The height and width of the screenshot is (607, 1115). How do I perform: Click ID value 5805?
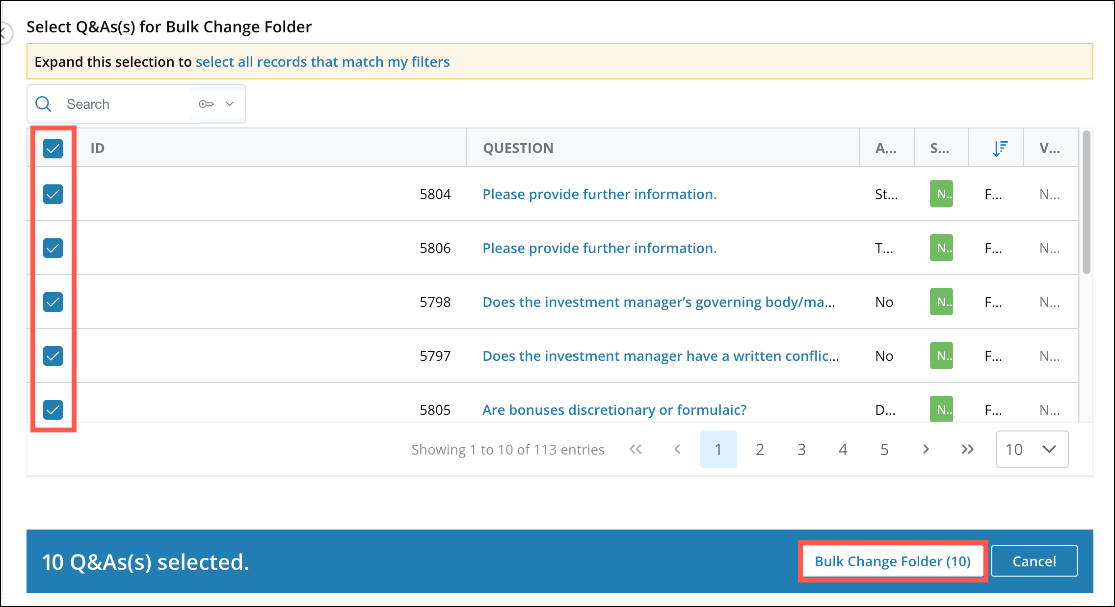pos(435,410)
